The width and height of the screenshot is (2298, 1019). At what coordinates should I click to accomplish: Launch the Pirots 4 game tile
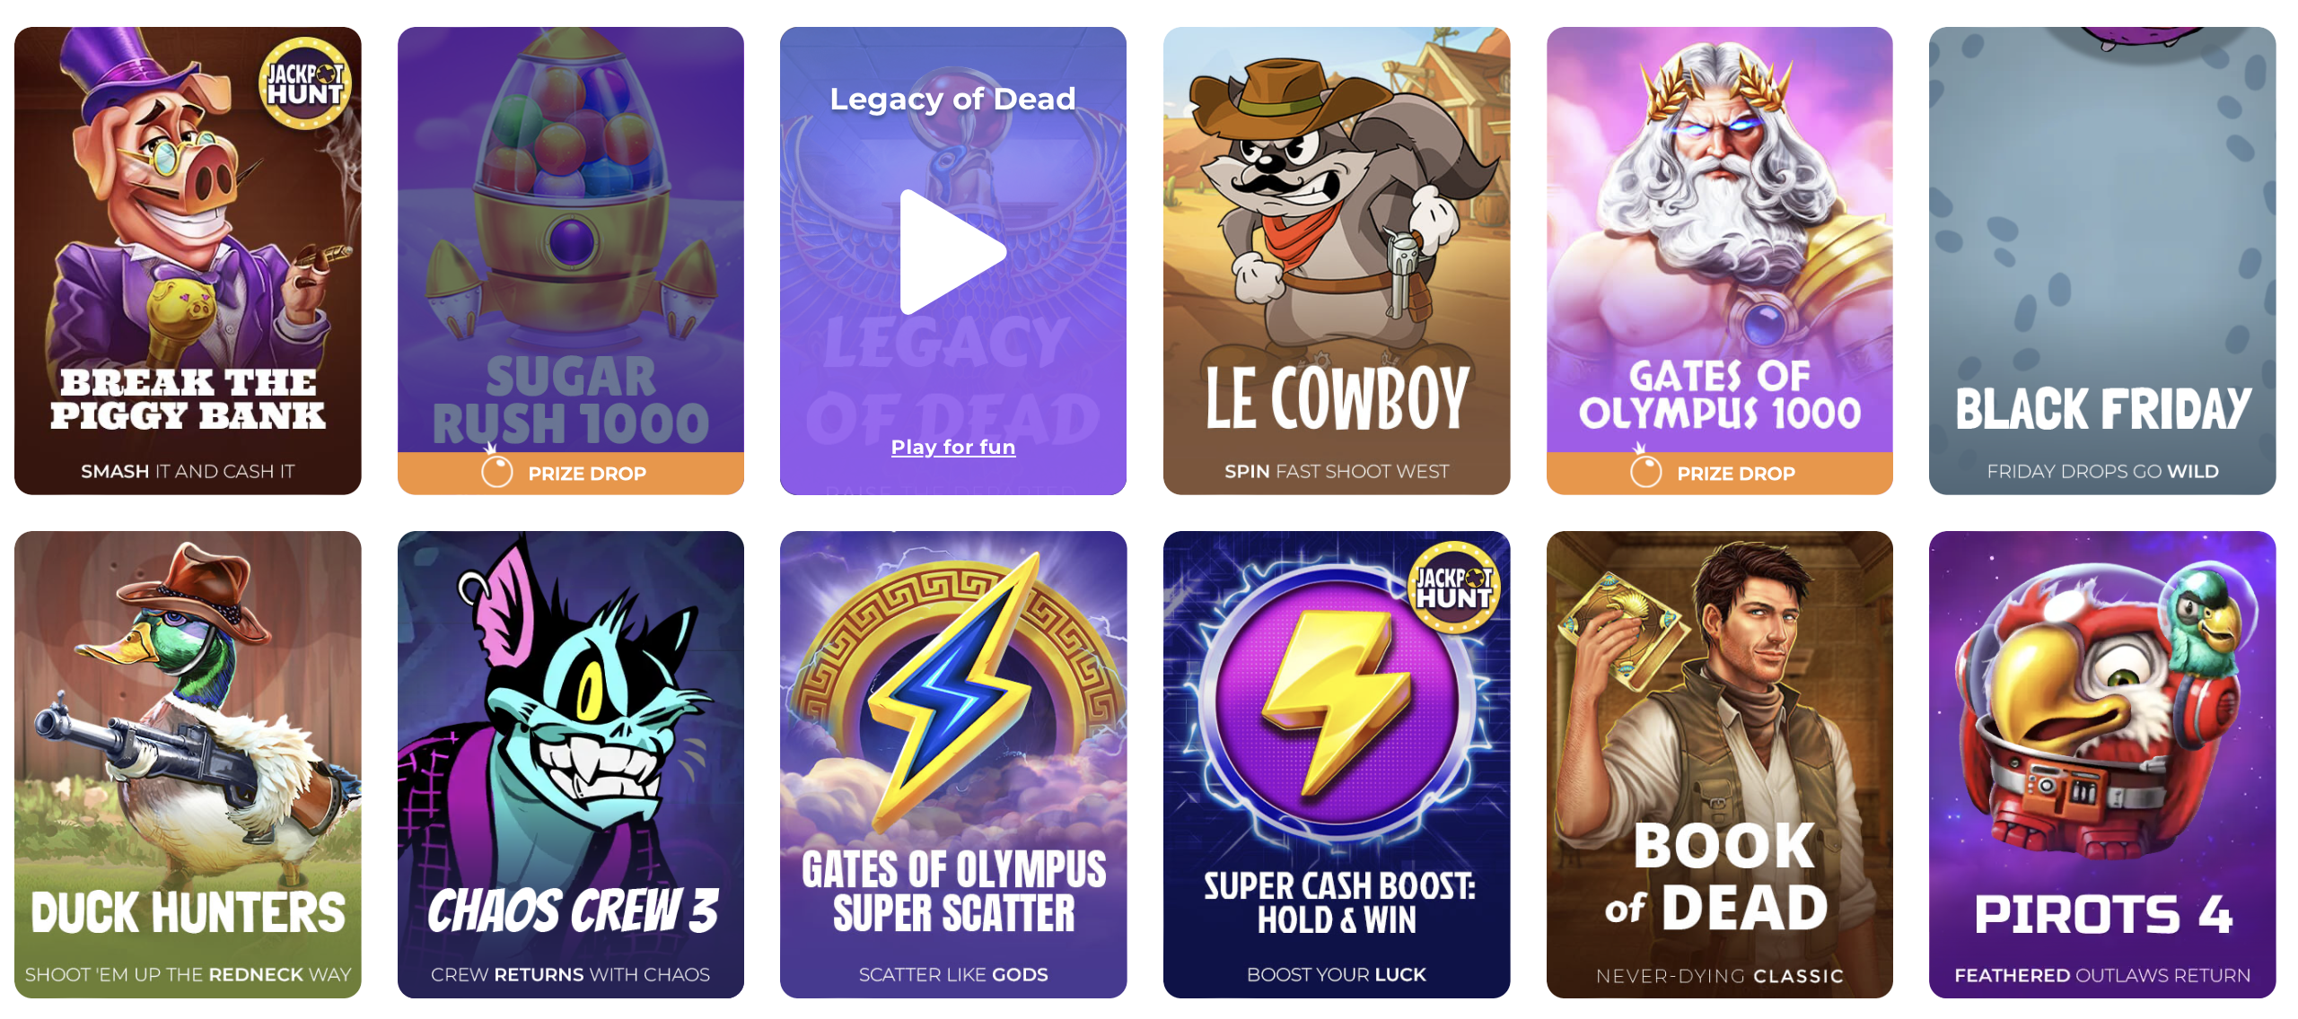click(x=2102, y=764)
